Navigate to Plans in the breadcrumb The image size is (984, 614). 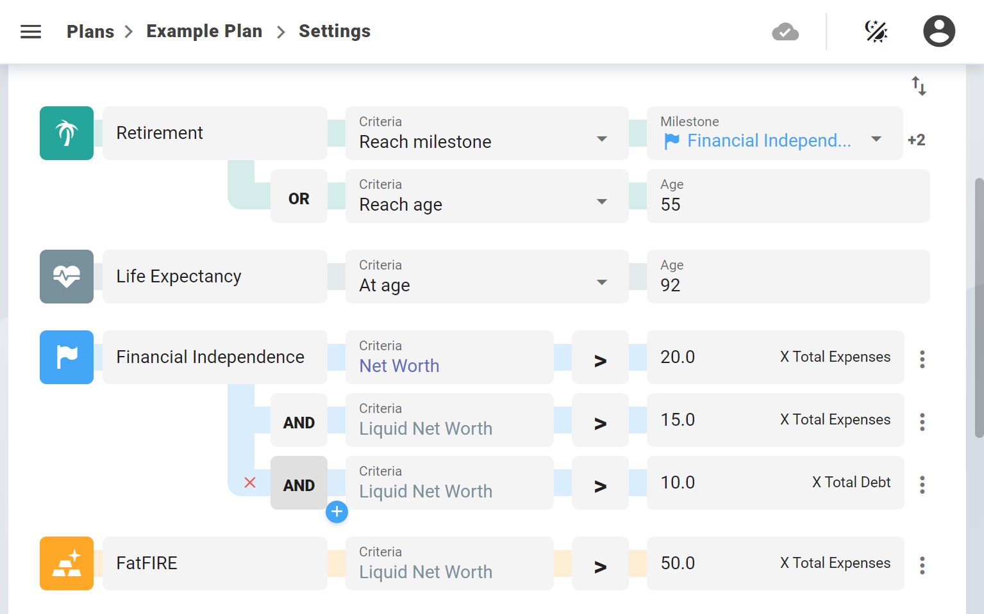click(x=90, y=31)
